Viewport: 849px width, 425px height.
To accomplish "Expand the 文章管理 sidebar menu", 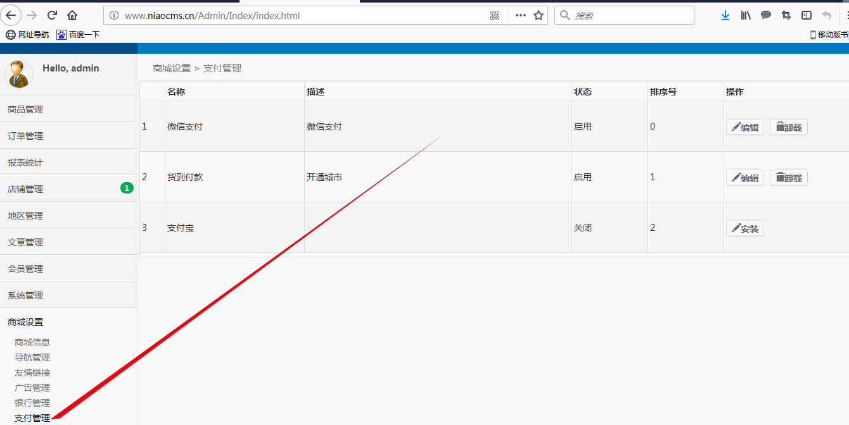I will [68, 242].
